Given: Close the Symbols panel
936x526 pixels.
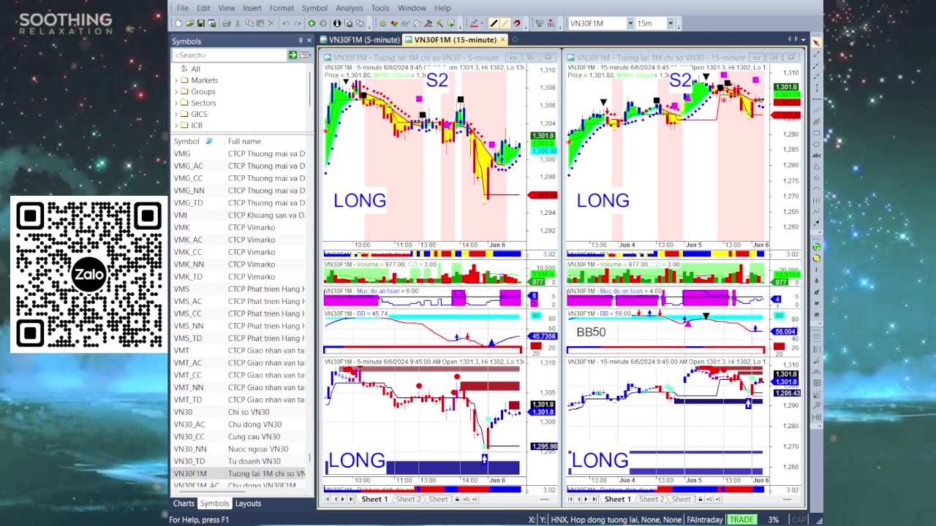Looking at the screenshot, I should (309, 41).
